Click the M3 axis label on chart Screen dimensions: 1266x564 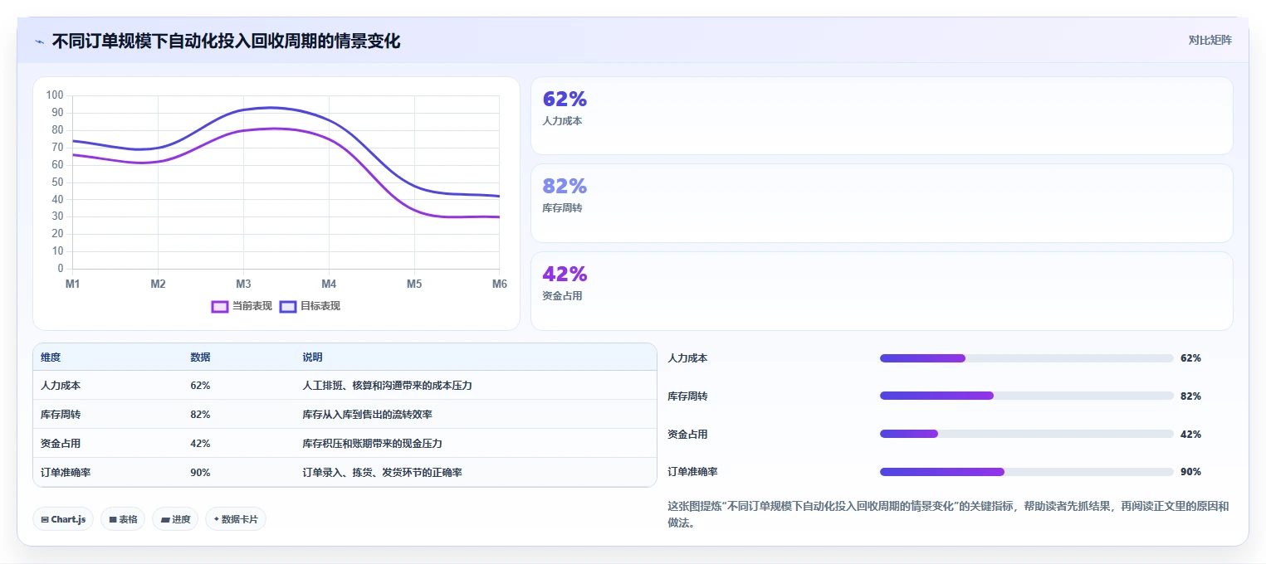[243, 284]
